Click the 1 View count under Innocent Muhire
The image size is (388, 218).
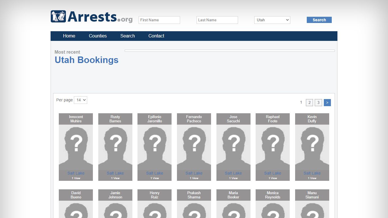(76, 178)
